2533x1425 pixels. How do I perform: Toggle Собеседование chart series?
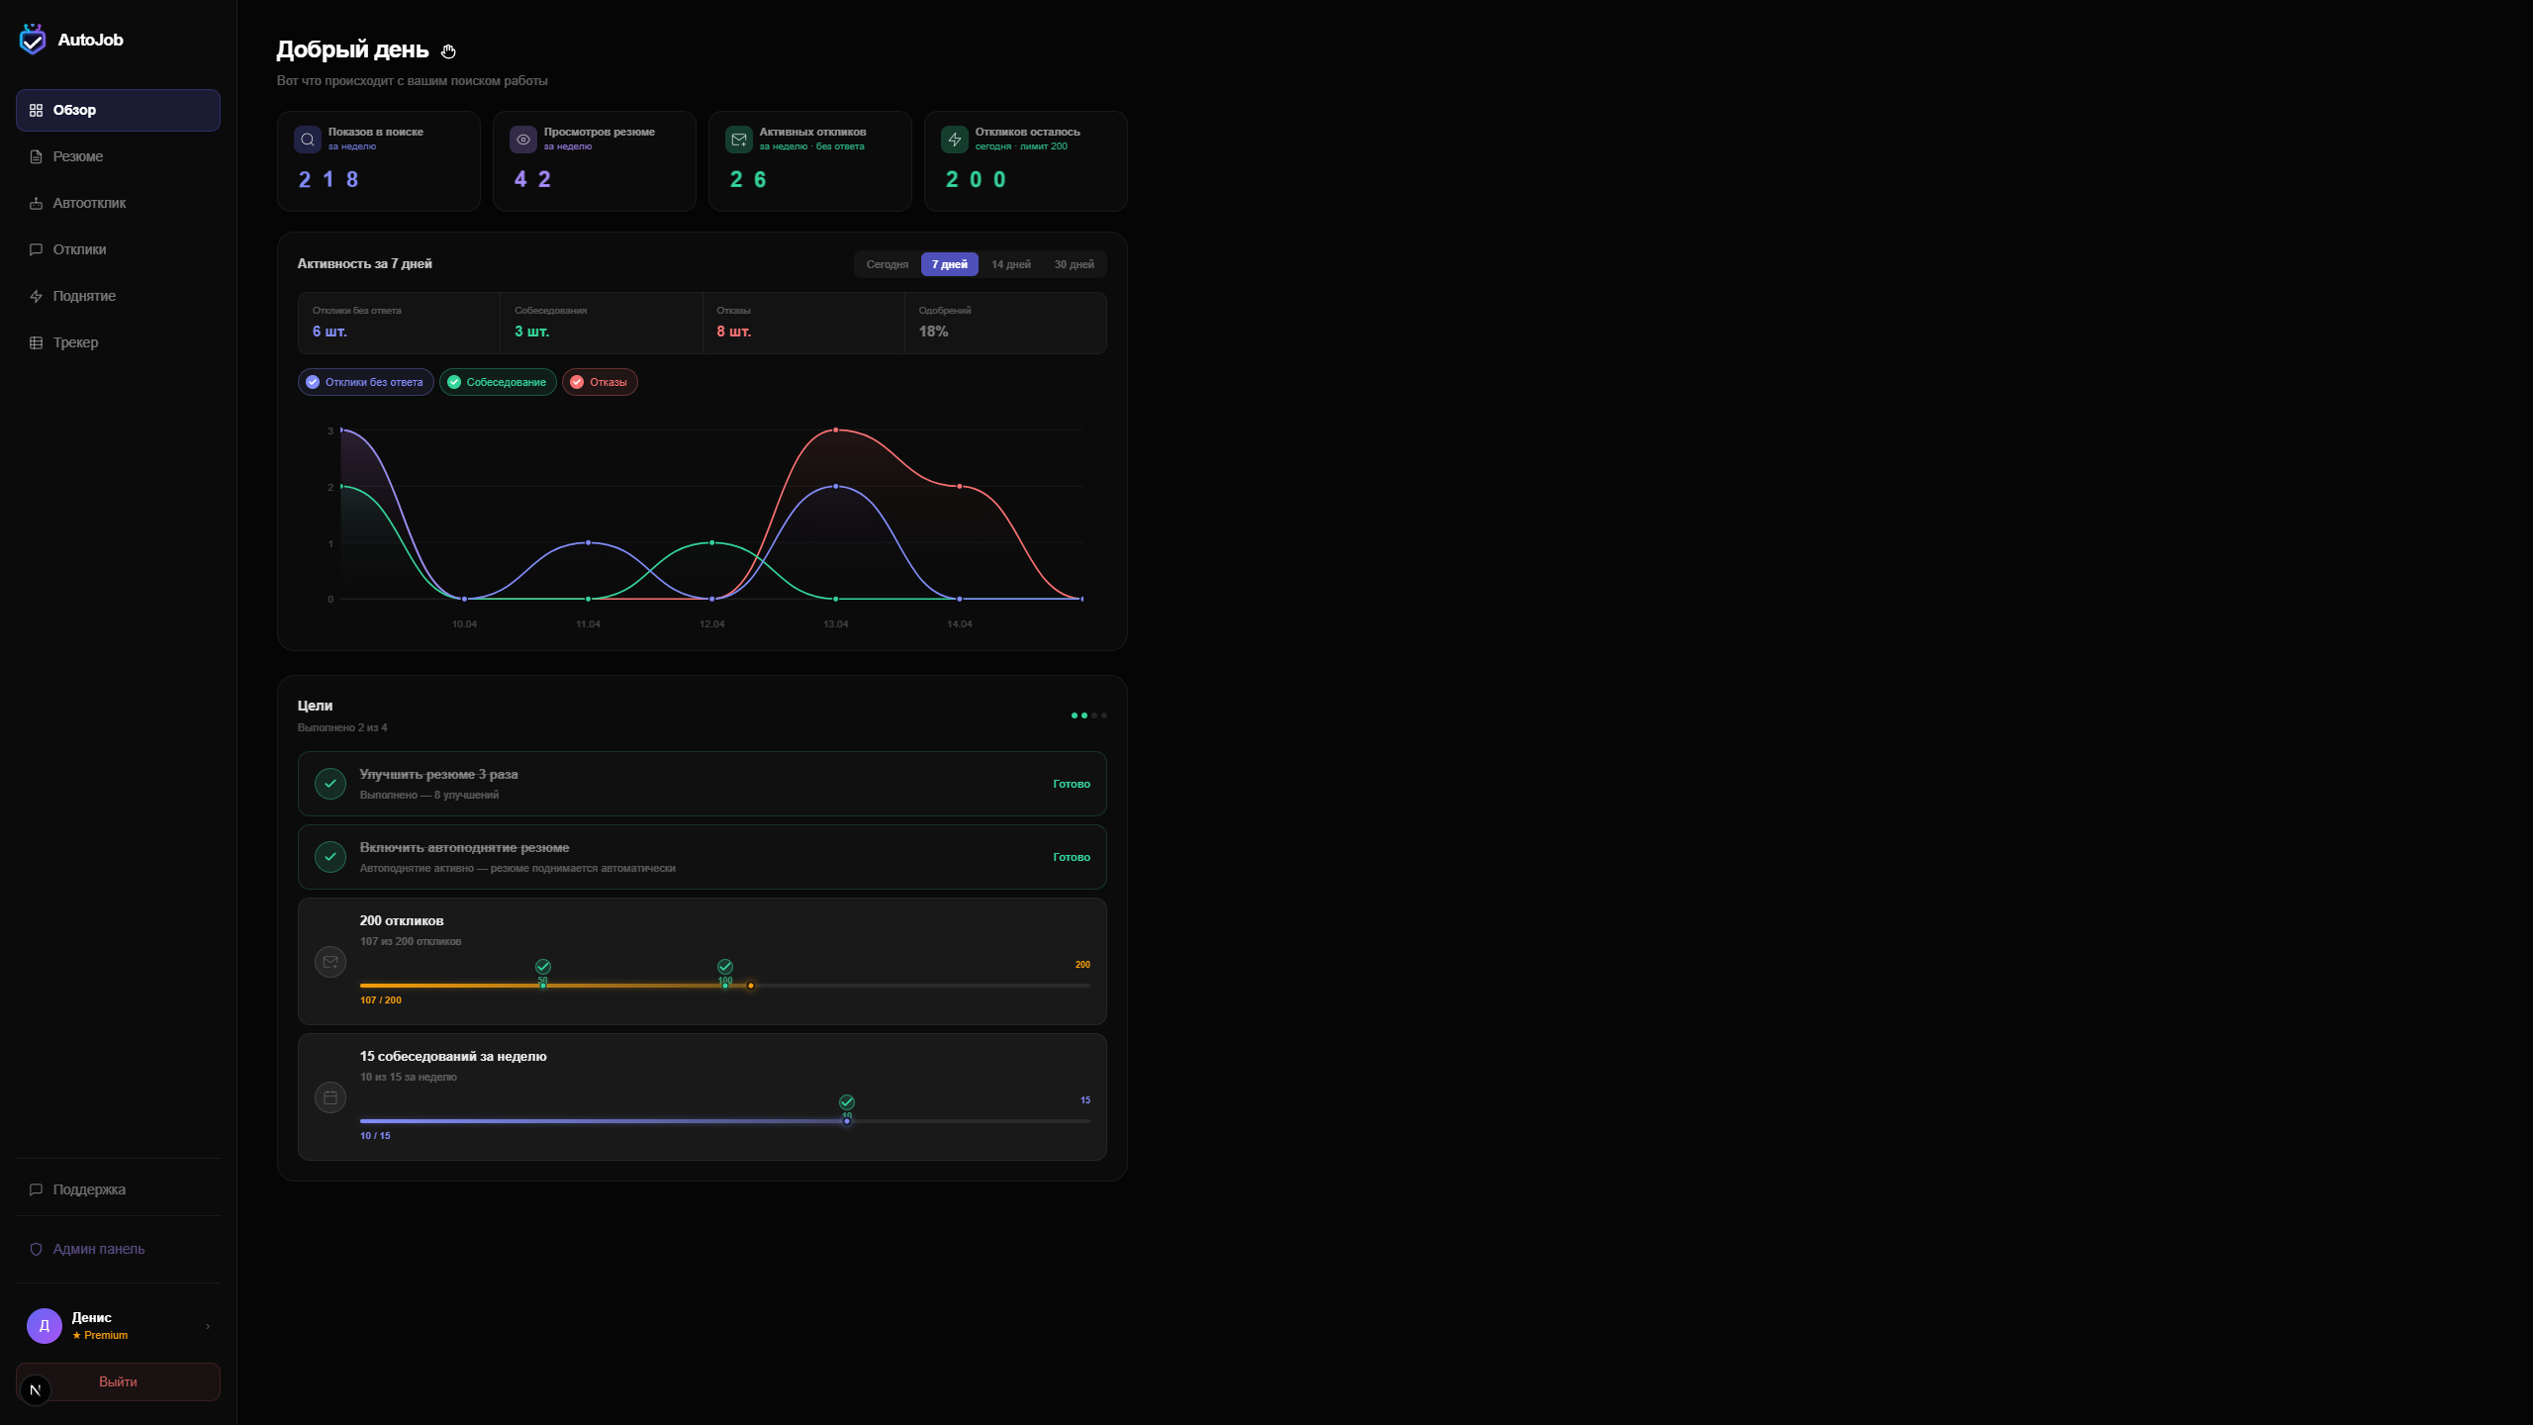click(498, 382)
